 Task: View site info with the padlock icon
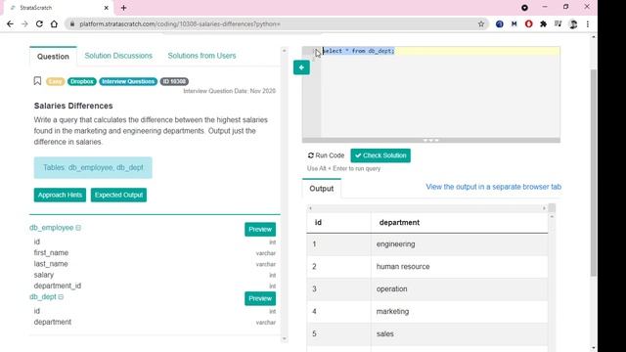pos(72,23)
